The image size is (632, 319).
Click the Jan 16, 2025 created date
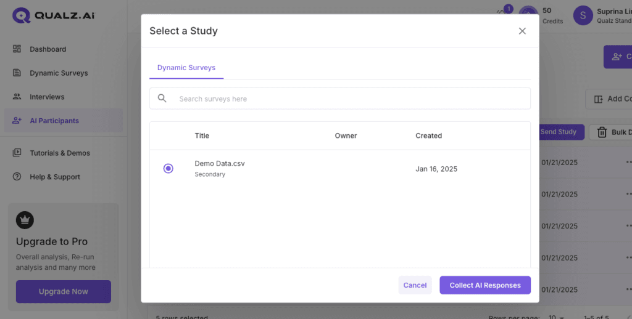(436, 169)
